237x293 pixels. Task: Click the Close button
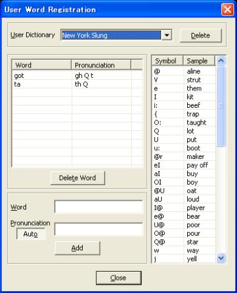point(119,278)
